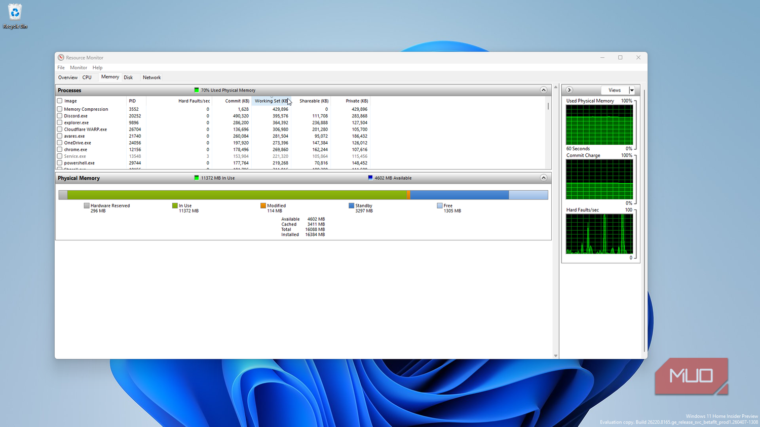The height and width of the screenshot is (427, 760).
Task: Switch to the Network tab
Action: pyautogui.click(x=151, y=77)
